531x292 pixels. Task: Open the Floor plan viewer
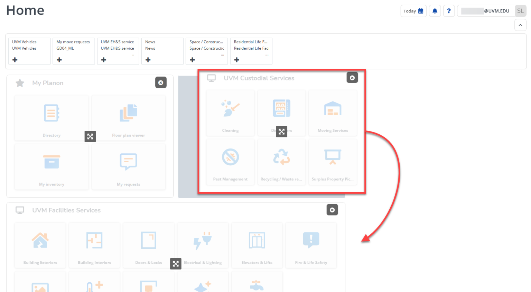129,118
